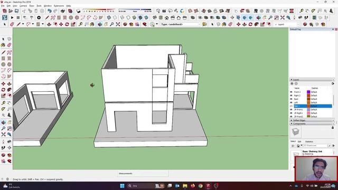Click the Save floppy disk icon
The height and width of the screenshot is (190, 338).
point(16,11)
